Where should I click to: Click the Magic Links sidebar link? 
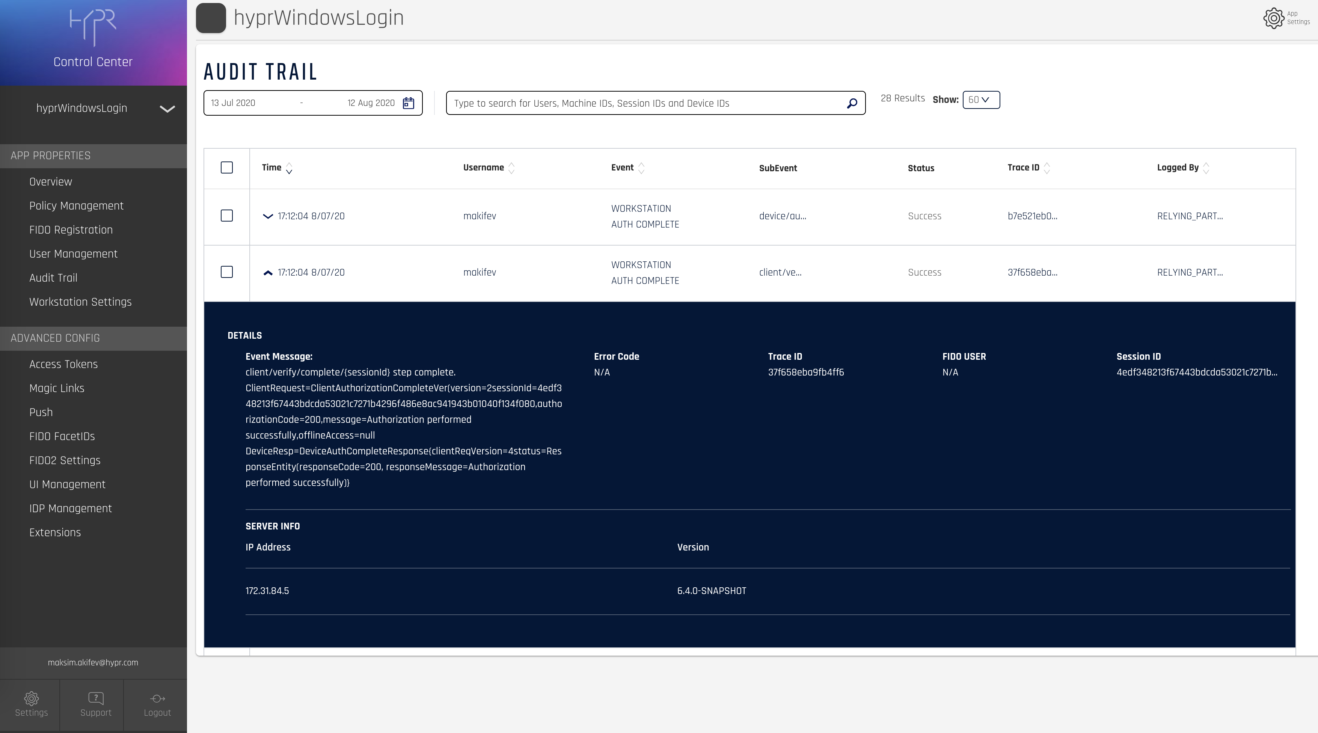click(57, 388)
